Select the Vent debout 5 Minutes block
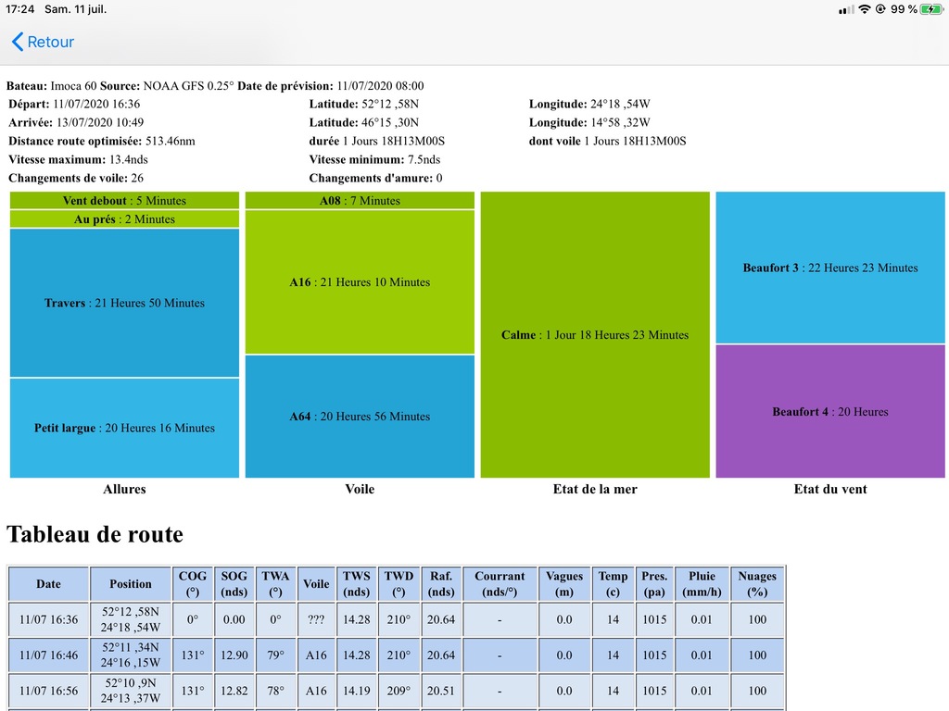This screenshot has height=711, width=949. (125, 200)
